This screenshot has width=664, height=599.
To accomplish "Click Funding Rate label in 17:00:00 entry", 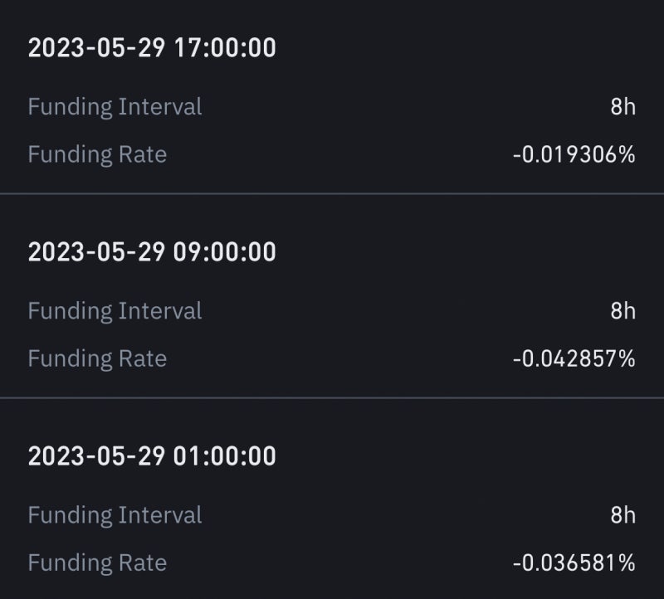I will pos(97,154).
